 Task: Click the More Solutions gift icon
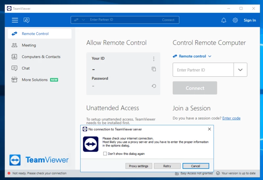[x=14, y=79]
